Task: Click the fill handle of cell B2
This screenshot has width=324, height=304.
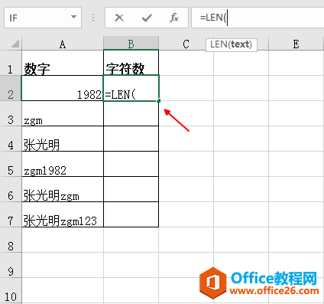Action: [x=159, y=101]
